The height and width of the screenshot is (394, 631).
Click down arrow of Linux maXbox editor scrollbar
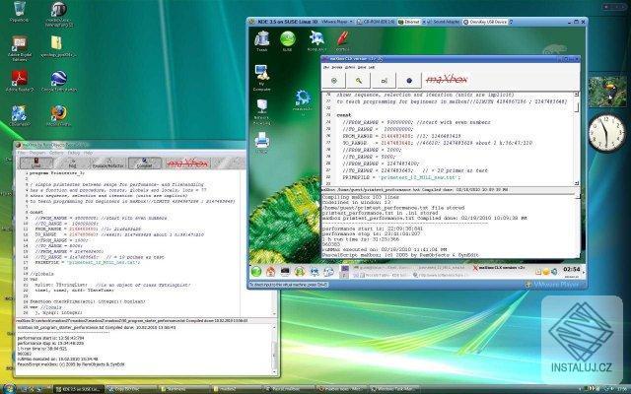coord(576,183)
